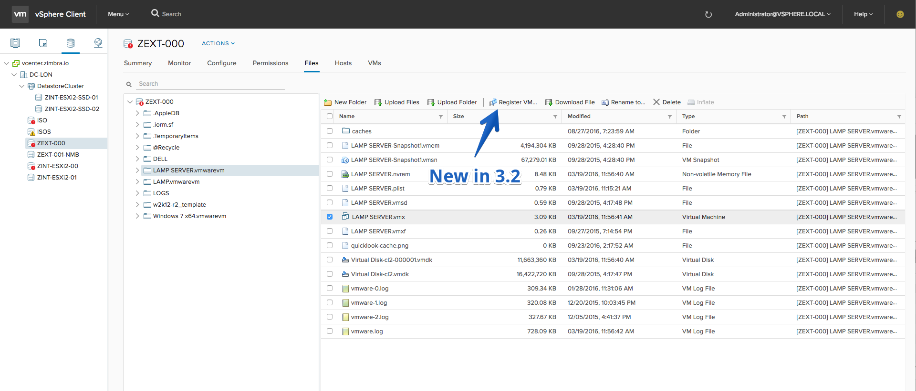The height and width of the screenshot is (391, 916).
Task: Open the Summary tab
Action: (138, 63)
